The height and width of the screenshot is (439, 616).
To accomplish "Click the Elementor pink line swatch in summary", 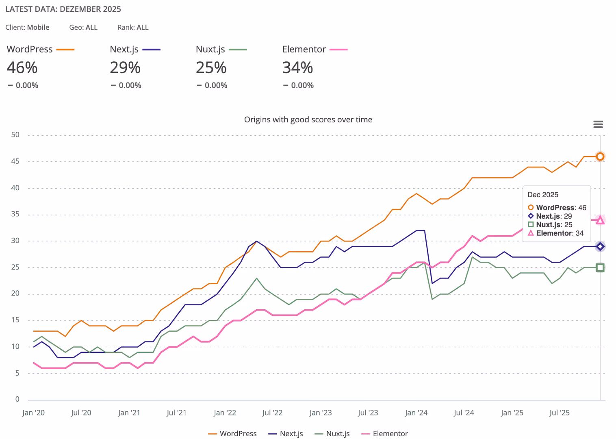I will [338, 50].
